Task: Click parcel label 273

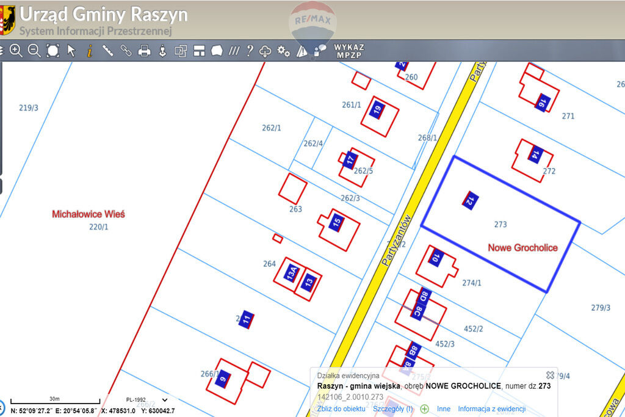Action: click(x=500, y=225)
